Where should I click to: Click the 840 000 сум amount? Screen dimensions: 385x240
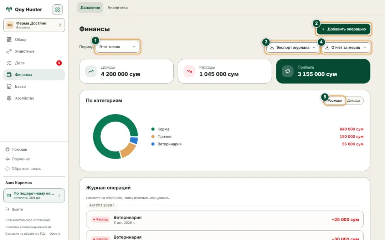click(351, 129)
